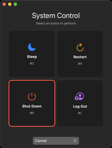Minimize the window using the yellow button
Viewport: 112px width, 148px height.
10,4
